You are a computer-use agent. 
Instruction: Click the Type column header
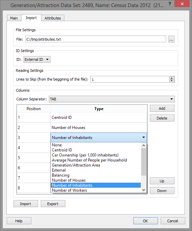point(99,109)
